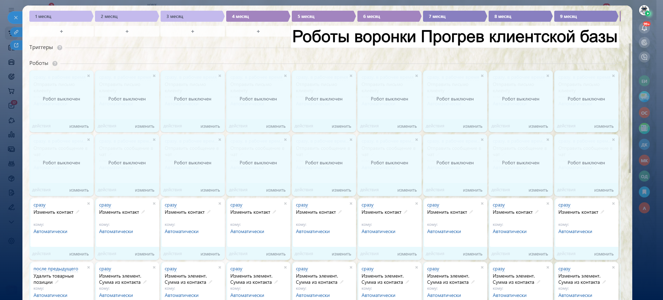Image resolution: width=663 pixels, height=300 pixels.
Task: Open delay setting 'после предыдущего'
Action: point(56,269)
